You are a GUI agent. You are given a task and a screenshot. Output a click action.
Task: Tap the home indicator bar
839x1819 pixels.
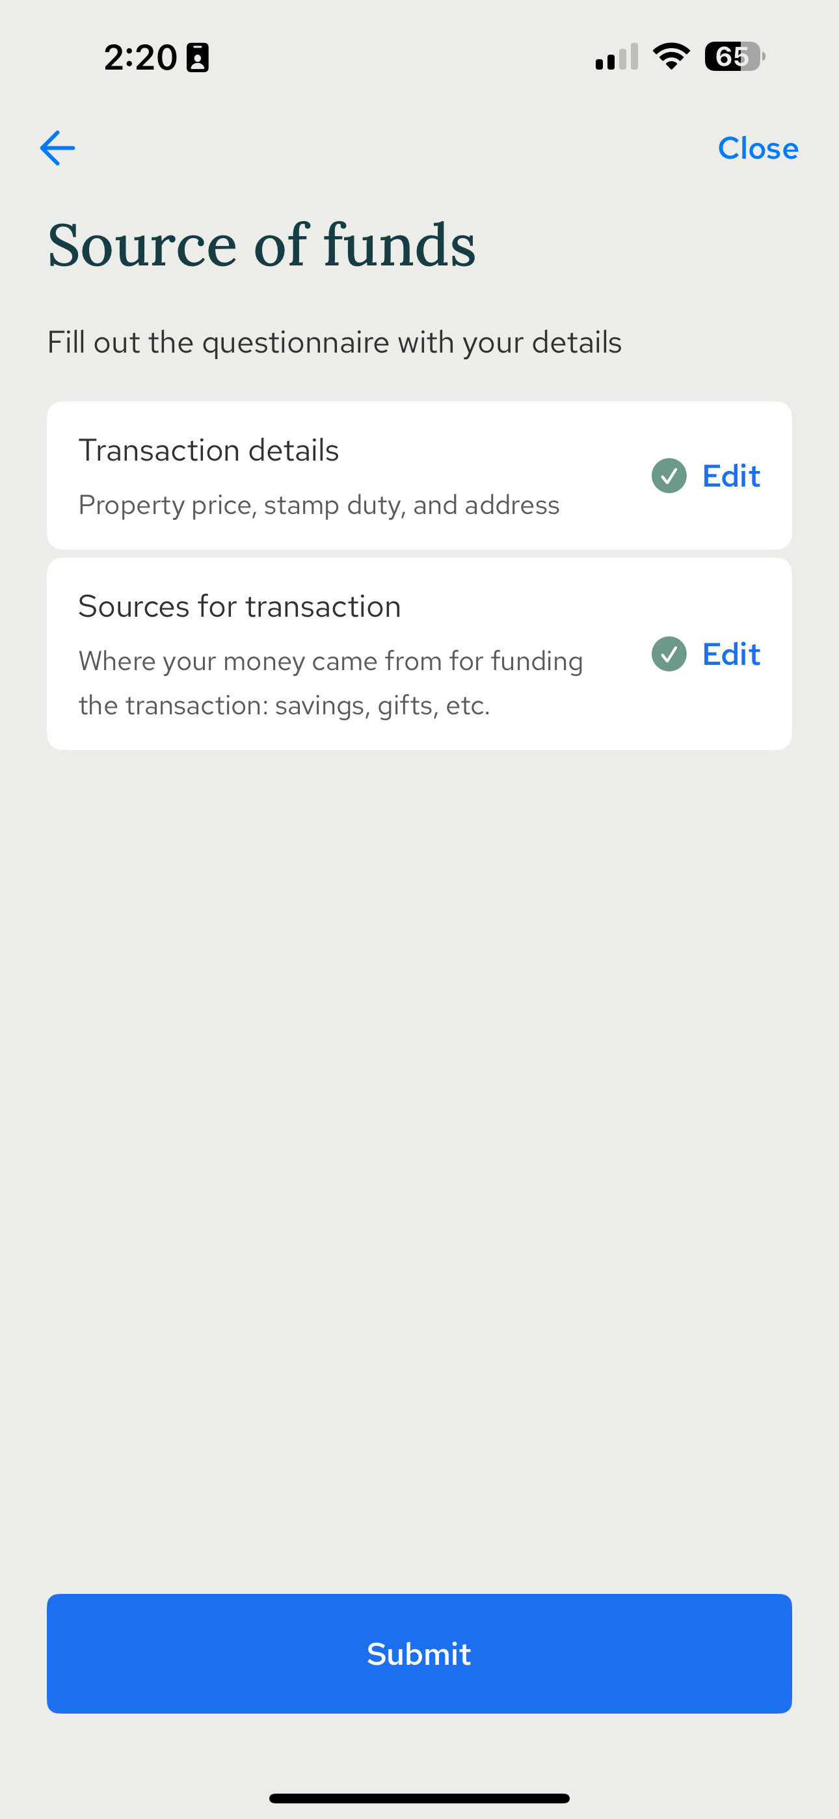[x=419, y=1798]
